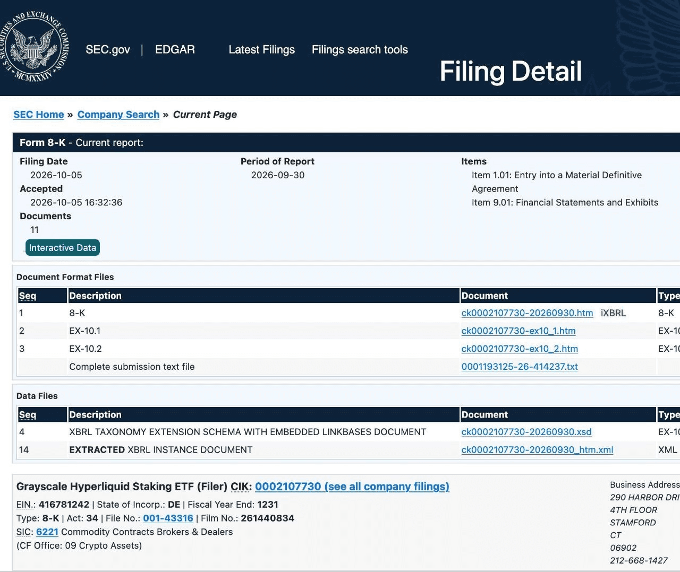This screenshot has width=680, height=572.
Task: Select the accepted time 2026-10-05 16:32:36
Action: [x=76, y=203]
